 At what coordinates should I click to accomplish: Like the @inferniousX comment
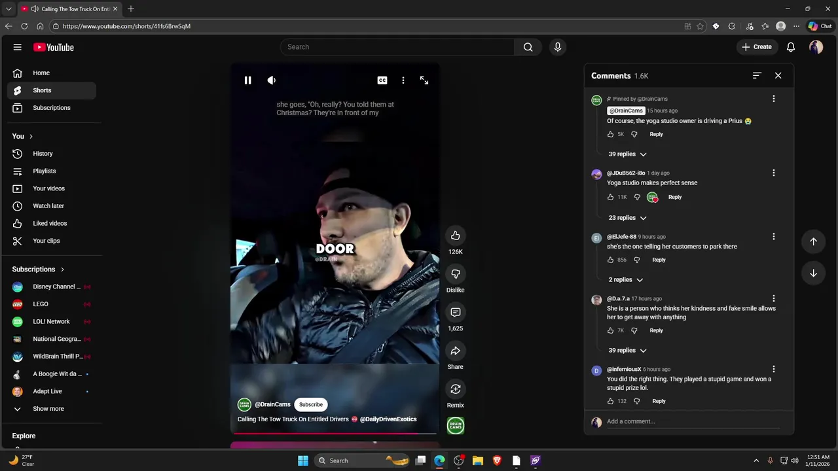click(x=611, y=401)
